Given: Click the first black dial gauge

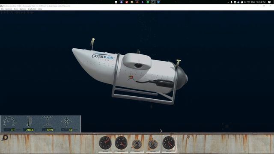Looking at the screenshot, I should click(105, 143).
